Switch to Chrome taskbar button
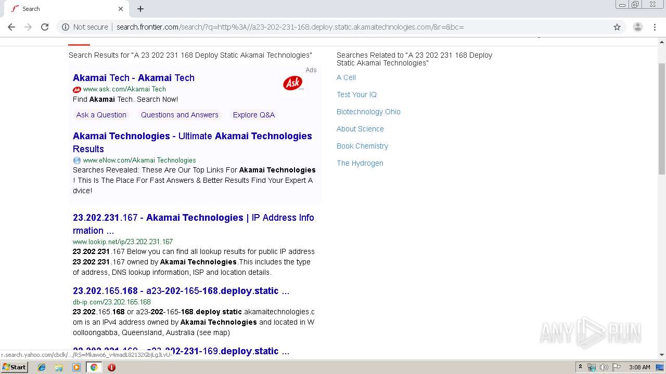 (x=94, y=367)
